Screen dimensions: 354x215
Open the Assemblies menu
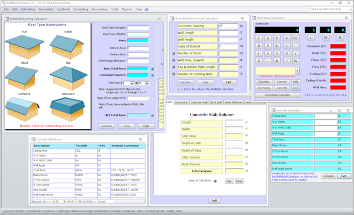[46, 9]
